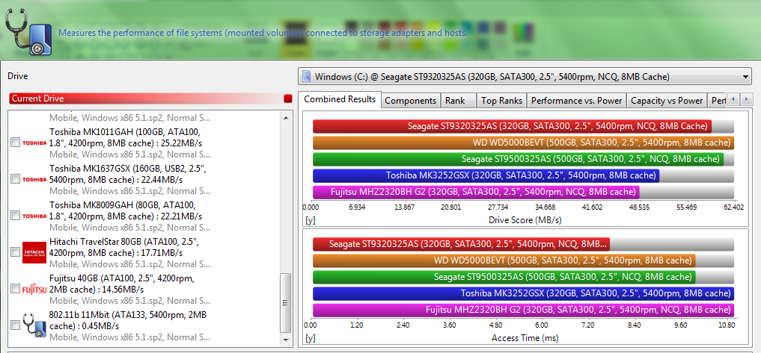Click the drive list scrollbar thumb
Viewport: 761px width, 353px height.
coord(286,303)
